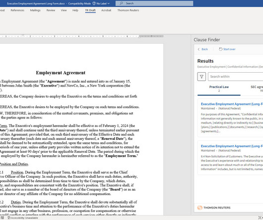This screenshot has width=263, height=220.
Task: Open the Thomson Reuters ribbon tab
Action: pyautogui.click(x=128, y=10)
